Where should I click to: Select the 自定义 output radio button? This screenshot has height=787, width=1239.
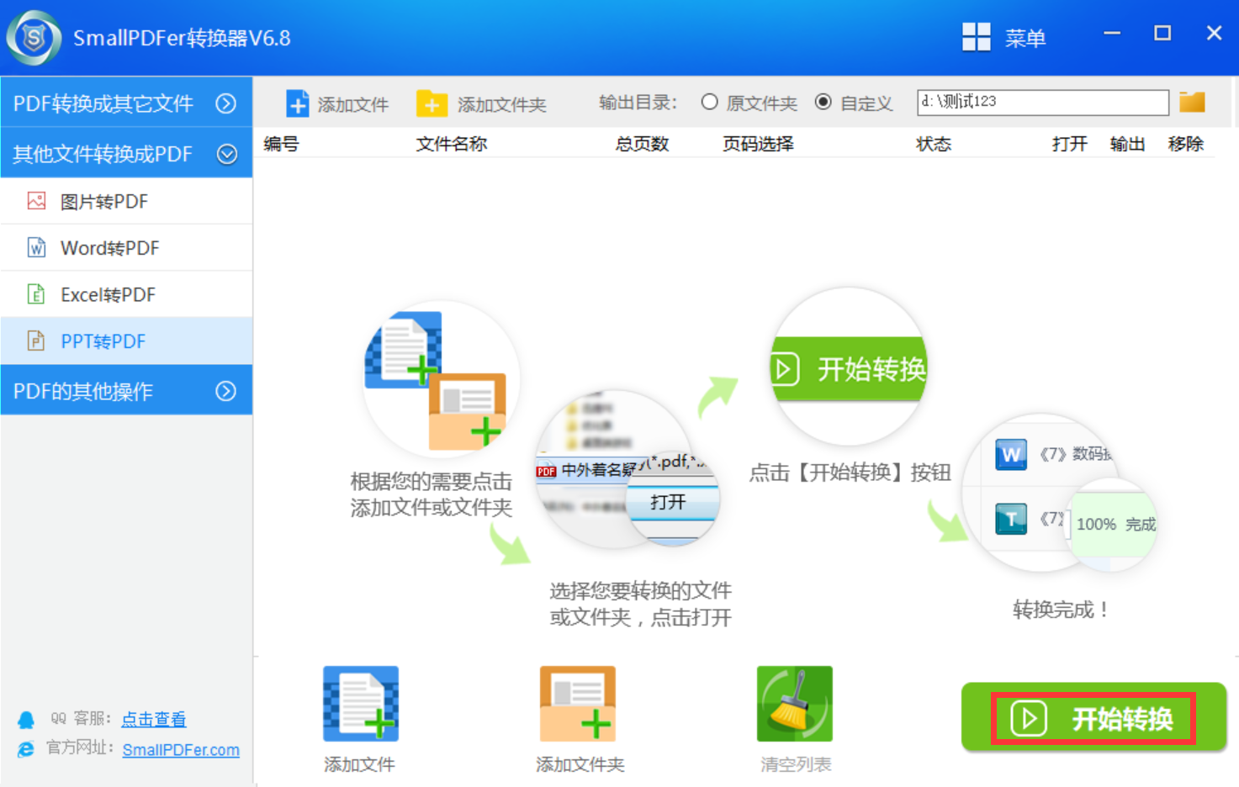[x=823, y=102]
